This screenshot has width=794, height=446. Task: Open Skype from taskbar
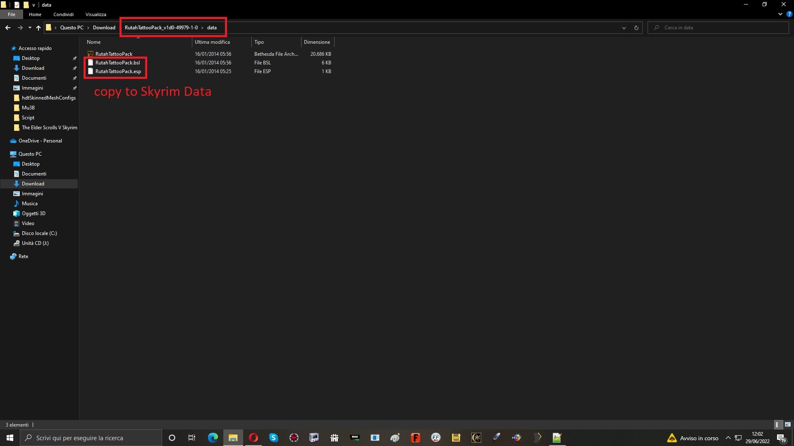274,438
